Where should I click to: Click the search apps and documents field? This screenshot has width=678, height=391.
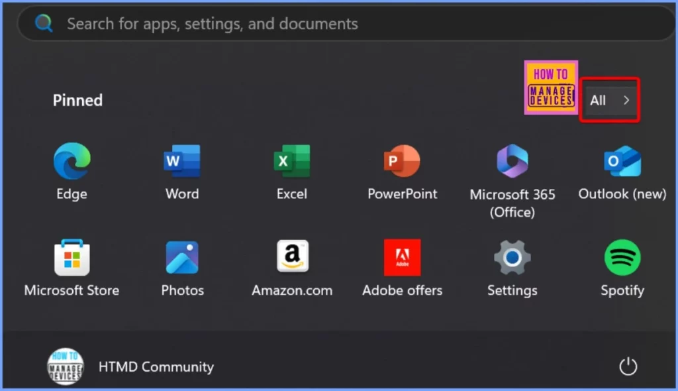tap(346, 23)
